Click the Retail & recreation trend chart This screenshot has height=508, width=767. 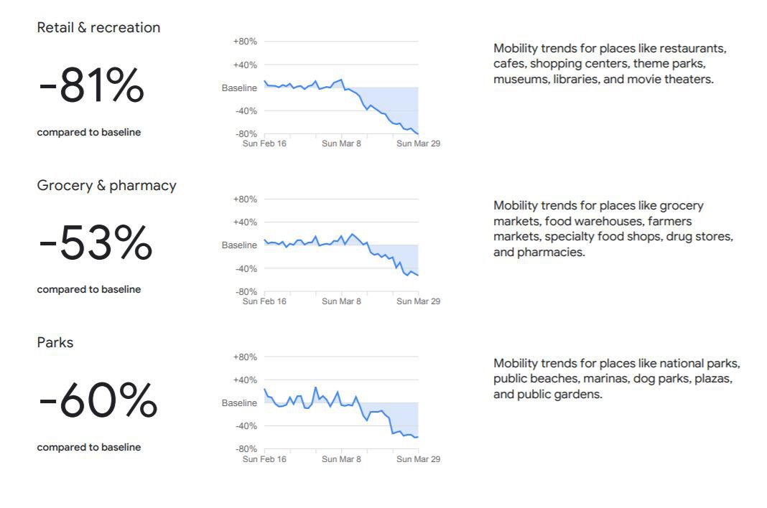coord(341,88)
